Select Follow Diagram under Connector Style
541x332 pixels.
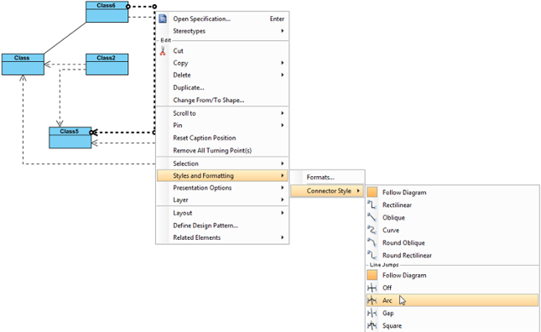pos(452,192)
